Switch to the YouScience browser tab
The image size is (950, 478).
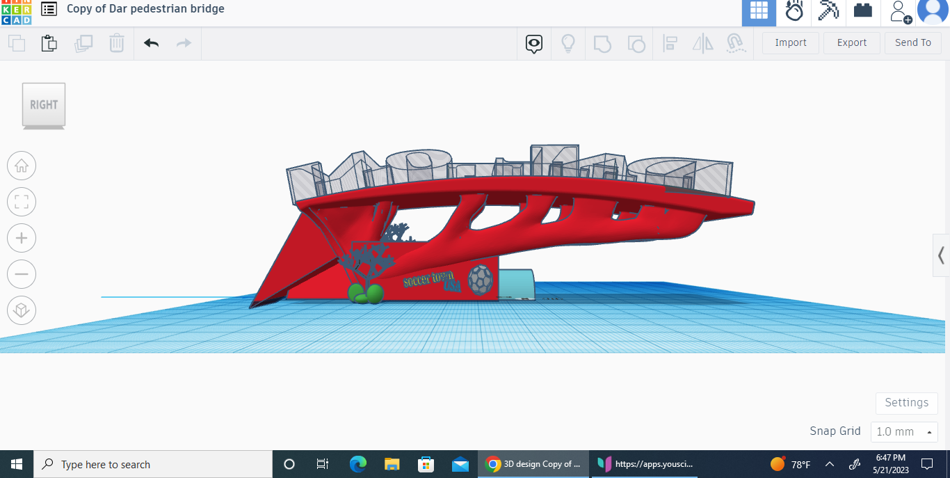coord(643,464)
